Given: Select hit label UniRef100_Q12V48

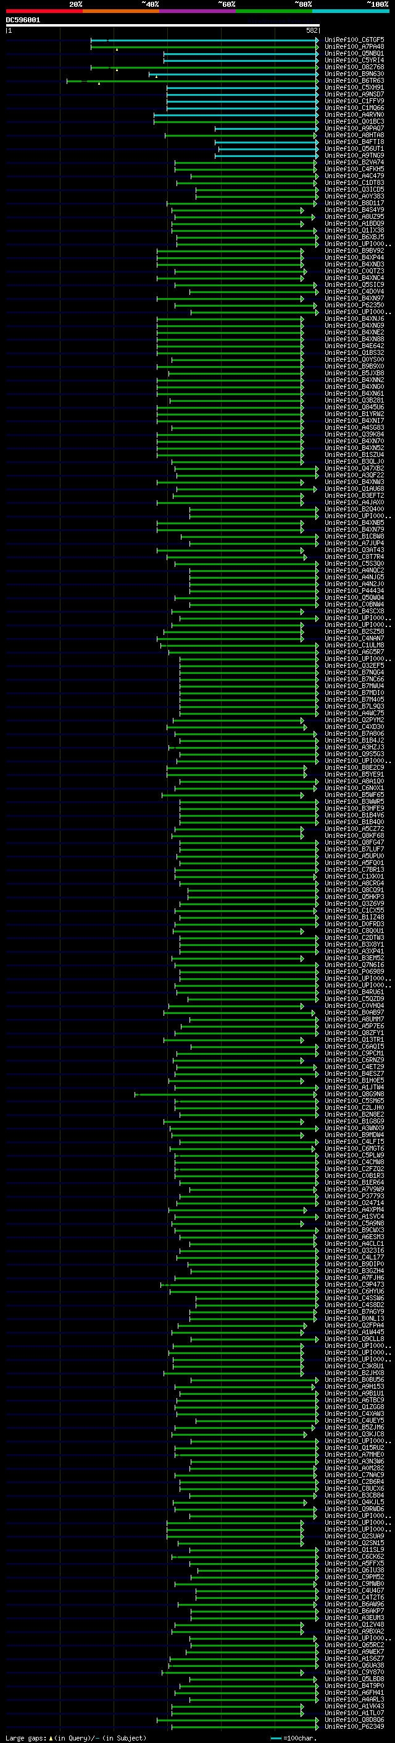Looking at the screenshot, I should (x=354, y=1624).
